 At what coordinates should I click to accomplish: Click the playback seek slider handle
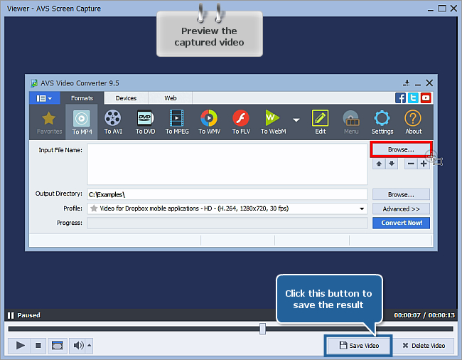(262, 329)
